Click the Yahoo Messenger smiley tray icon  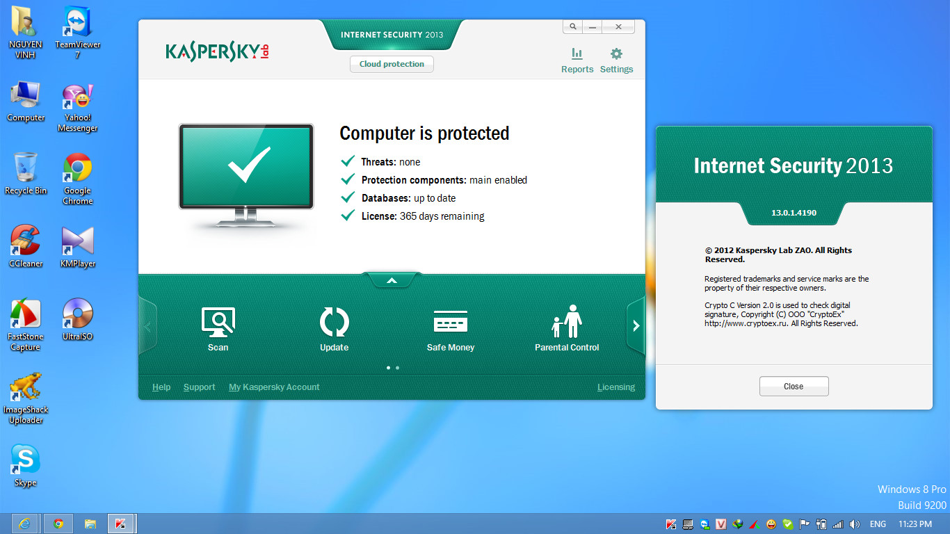click(x=771, y=524)
